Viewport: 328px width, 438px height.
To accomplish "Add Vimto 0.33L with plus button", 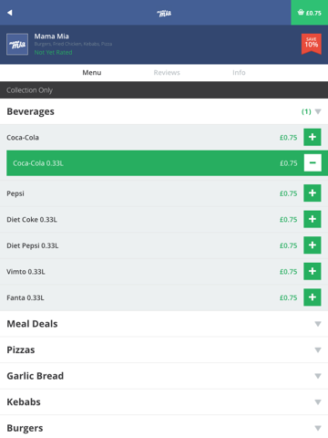I will coord(313,271).
